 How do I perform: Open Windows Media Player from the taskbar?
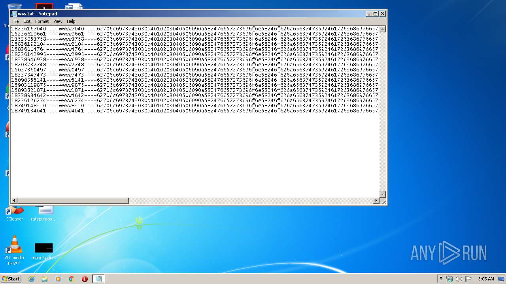point(58,279)
